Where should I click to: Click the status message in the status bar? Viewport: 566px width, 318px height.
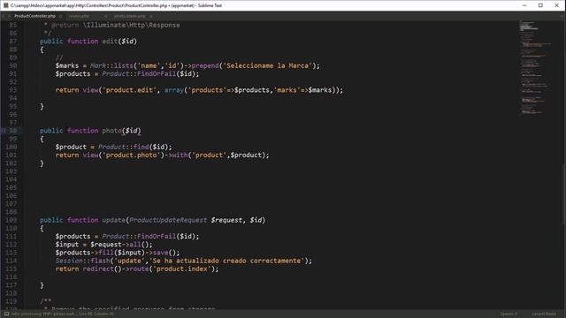63,314
